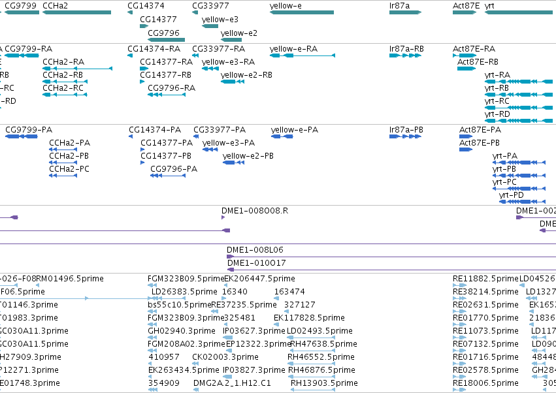The width and height of the screenshot is (556, 393).
Task: Click the yrt-RD transcript label
Action: pos(497,114)
